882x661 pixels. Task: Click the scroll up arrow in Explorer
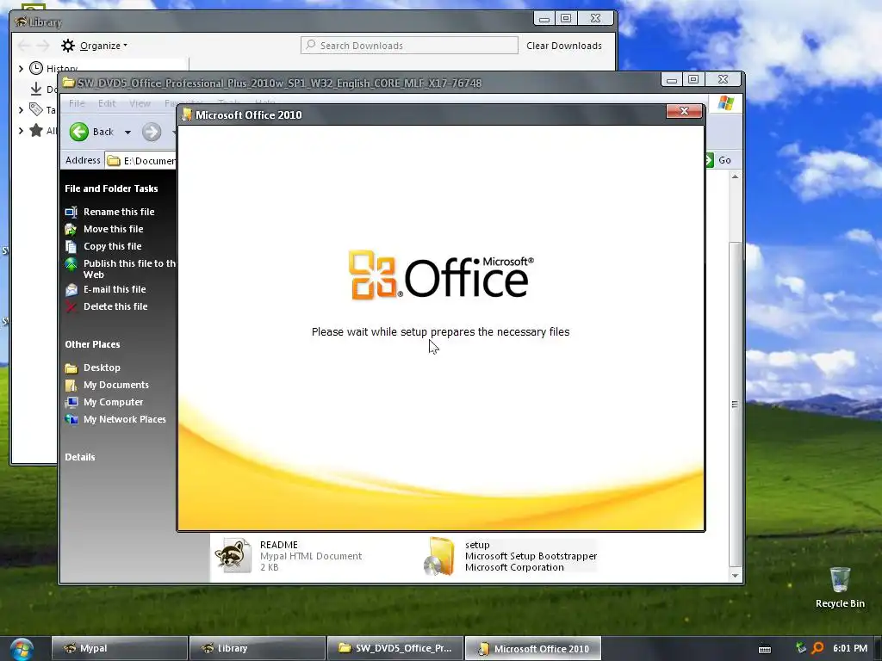[735, 176]
